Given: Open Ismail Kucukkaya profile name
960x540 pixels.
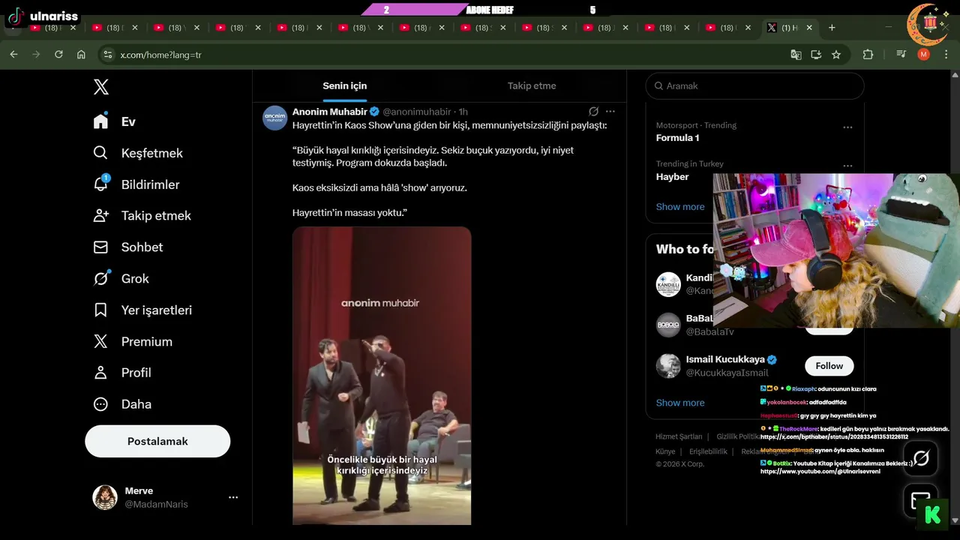Looking at the screenshot, I should [x=724, y=359].
